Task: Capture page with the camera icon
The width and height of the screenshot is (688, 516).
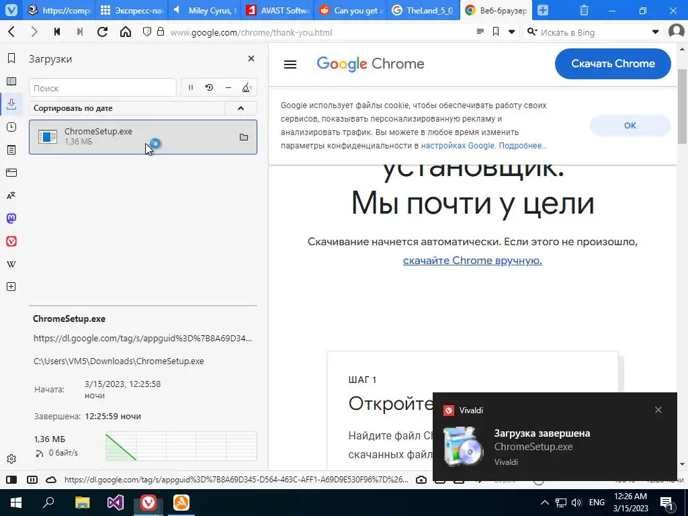Action: pos(421,480)
